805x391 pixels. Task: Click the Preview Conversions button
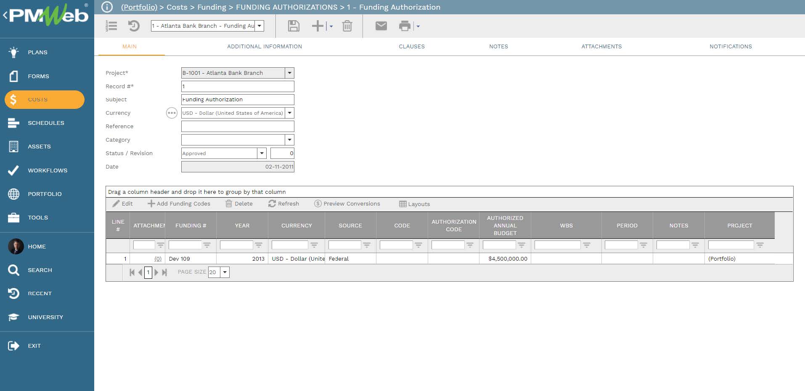(x=347, y=204)
